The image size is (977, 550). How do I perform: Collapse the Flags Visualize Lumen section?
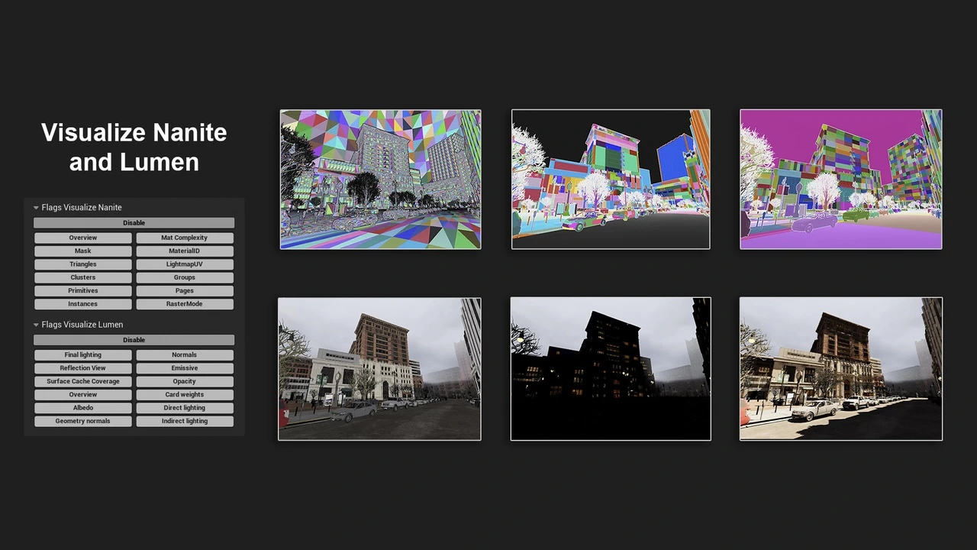pyautogui.click(x=36, y=325)
